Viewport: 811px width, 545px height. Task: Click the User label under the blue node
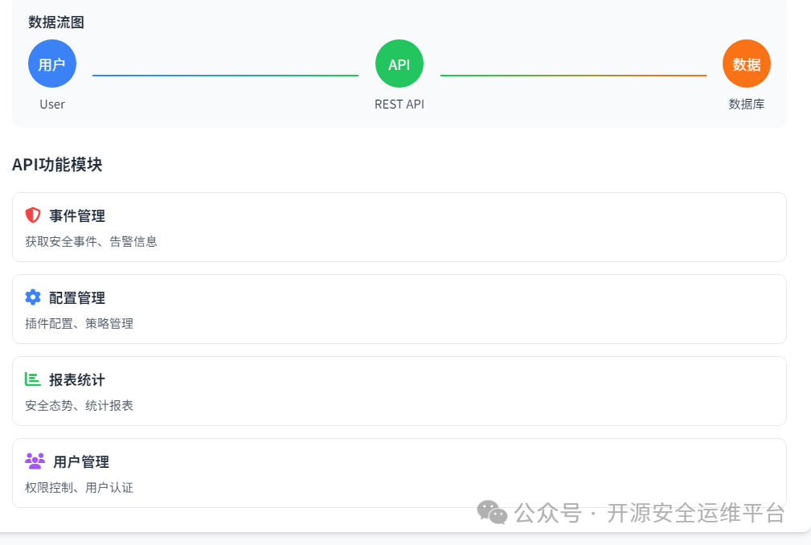tap(52, 104)
